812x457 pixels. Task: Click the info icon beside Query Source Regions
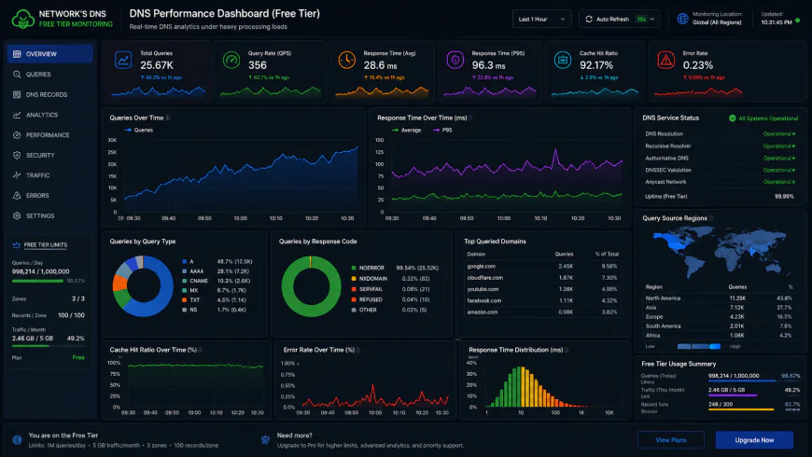pos(711,218)
